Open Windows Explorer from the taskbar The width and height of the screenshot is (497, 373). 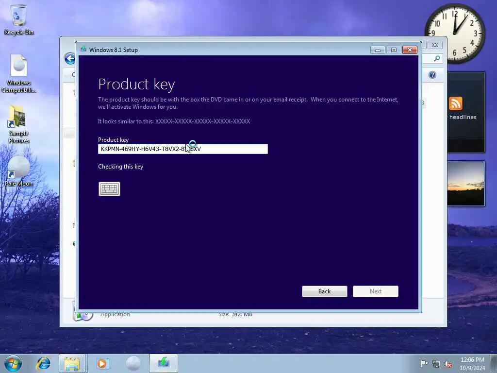point(72,363)
